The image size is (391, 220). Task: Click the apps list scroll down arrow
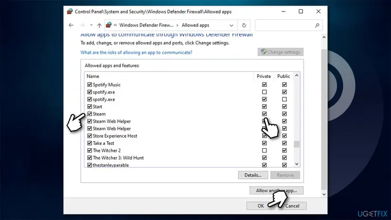click(297, 164)
